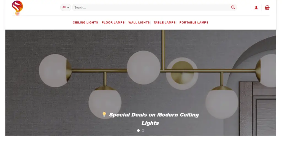Open the Portable Lamps category
The height and width of the screenshot is (142, 282).
(x=194, y=23)
